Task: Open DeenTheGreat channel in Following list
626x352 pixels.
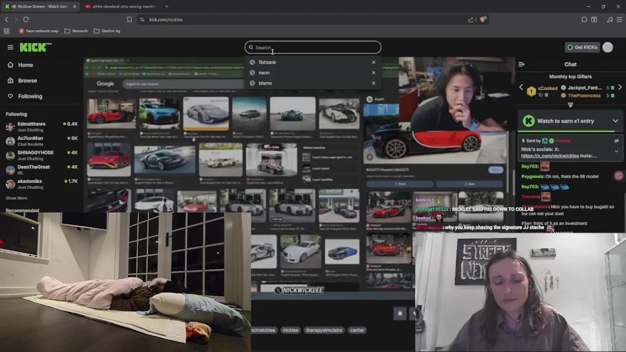Action: [41, 169]
